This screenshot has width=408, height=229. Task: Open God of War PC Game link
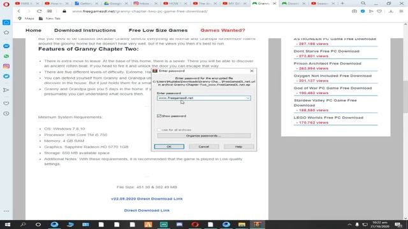click(333, 88)
